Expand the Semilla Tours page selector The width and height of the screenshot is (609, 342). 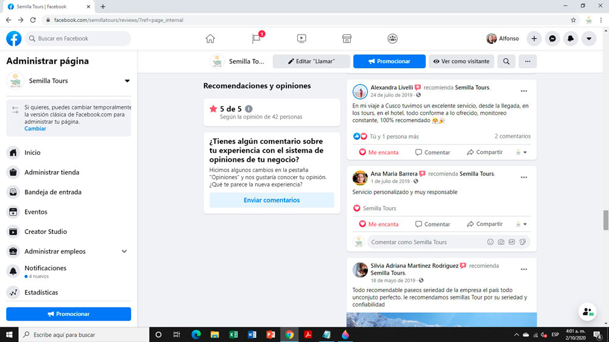(x=127, y=81)
